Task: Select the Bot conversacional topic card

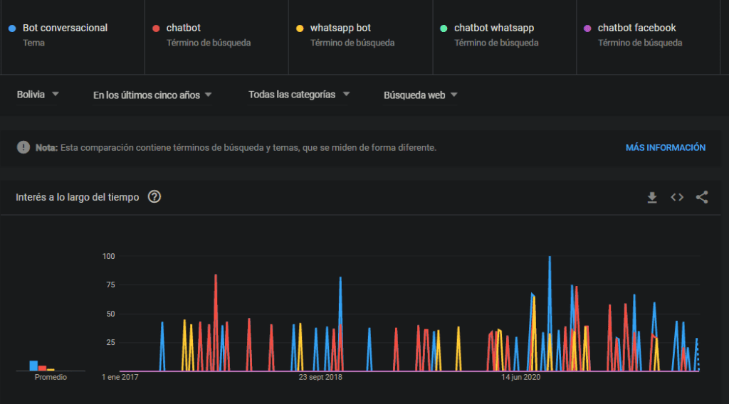Action: click(x=73, y=37)
